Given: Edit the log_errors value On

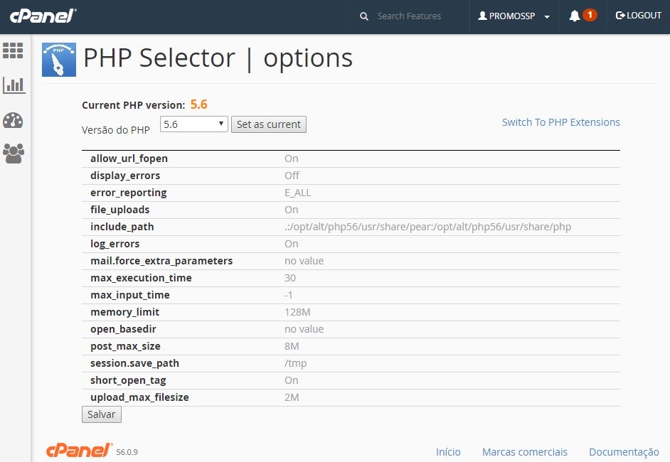Looking at the screenshot, I should [292, 244].
